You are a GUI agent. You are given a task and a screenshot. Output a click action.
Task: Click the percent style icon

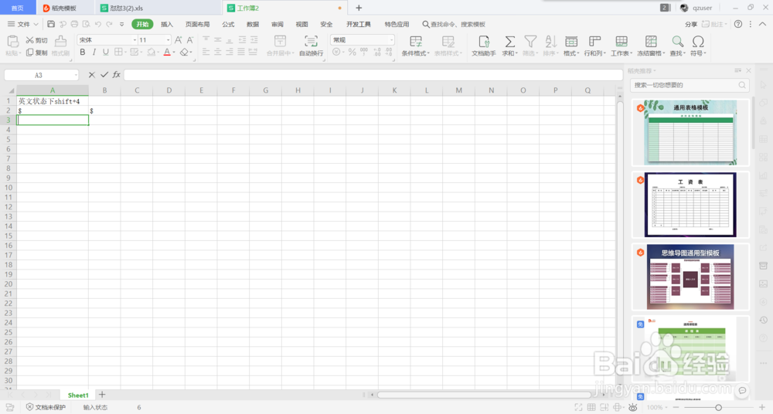(352, 52)
